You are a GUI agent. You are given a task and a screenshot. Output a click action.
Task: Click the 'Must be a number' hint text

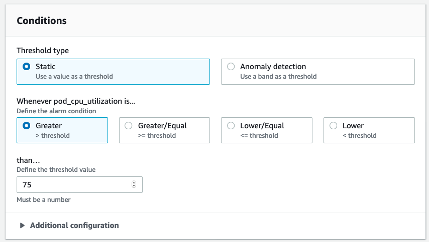point(44,199)
